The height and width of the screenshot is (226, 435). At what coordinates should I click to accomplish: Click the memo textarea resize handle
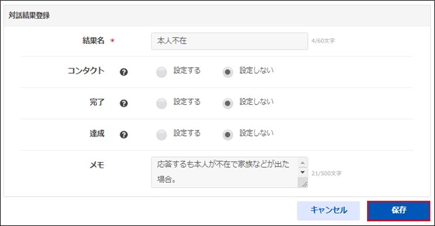click(304, 184)
